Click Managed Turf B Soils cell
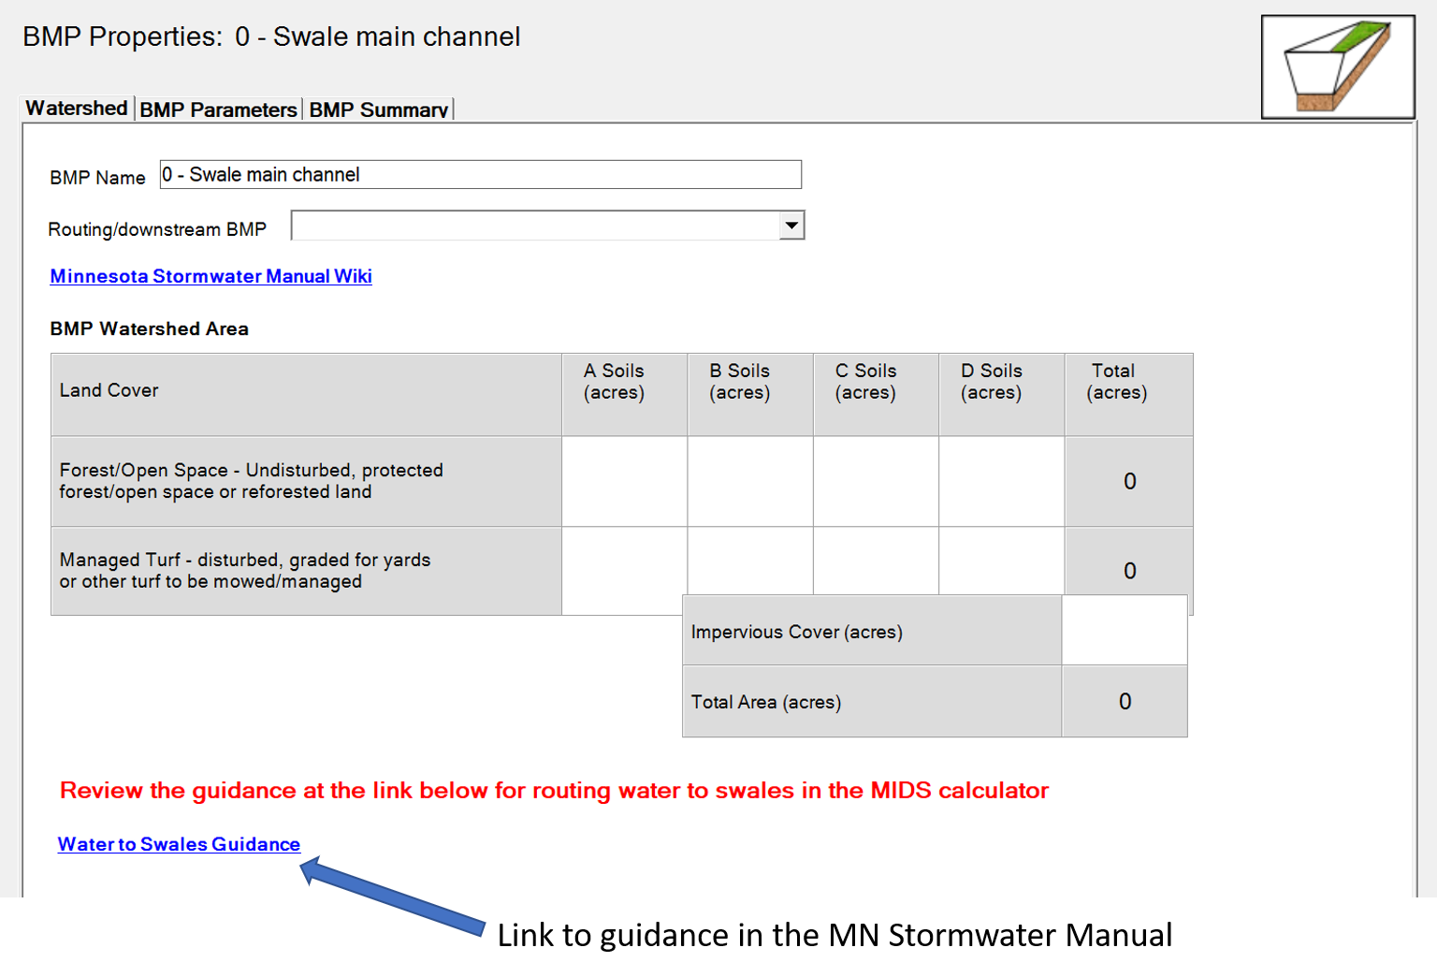This screenshot has height=977, width=1437. tap(749, 561)
